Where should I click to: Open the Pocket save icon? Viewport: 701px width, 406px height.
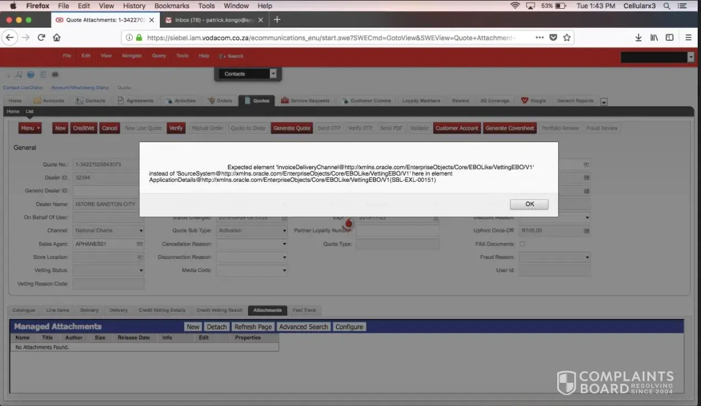553,37
